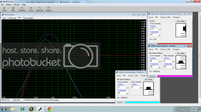Select the WinISD taskbar icon

coord(40,109)
